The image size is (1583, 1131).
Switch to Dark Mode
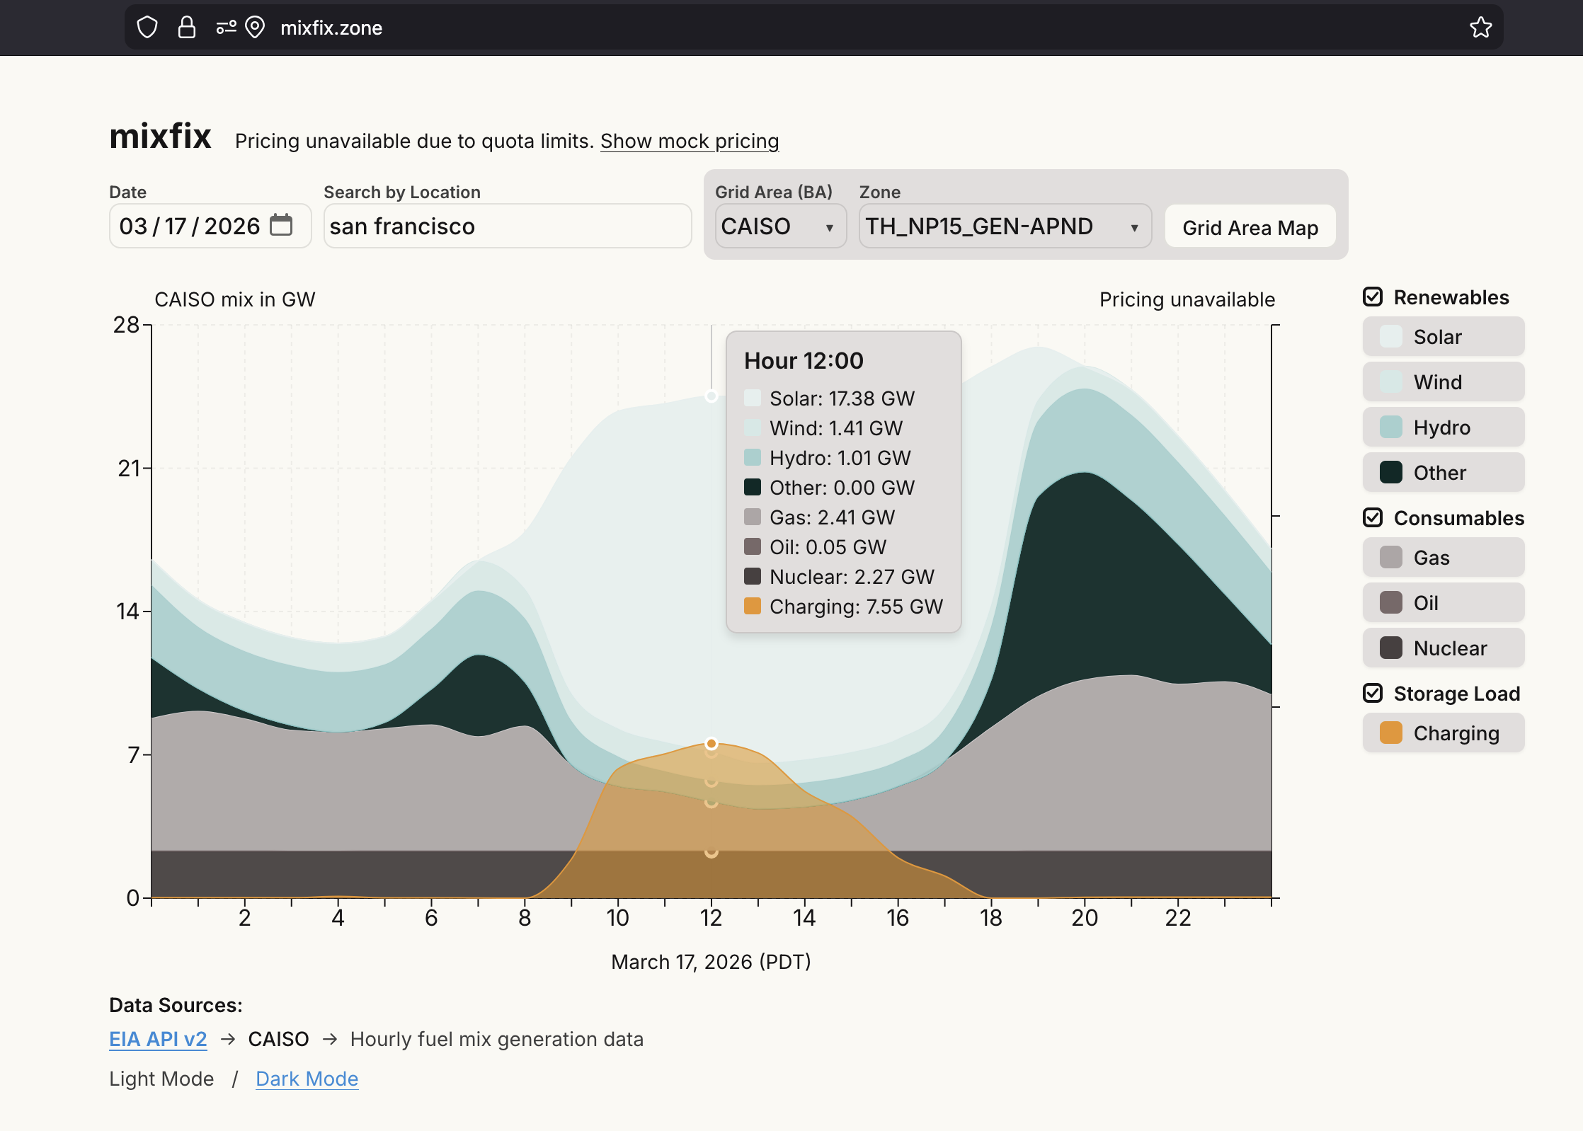pyautogui.click(x=307, y=1079)
